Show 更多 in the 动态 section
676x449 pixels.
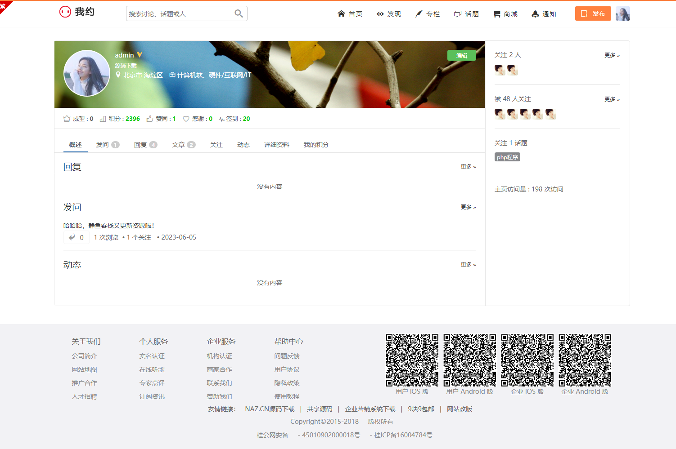(468, 265)
